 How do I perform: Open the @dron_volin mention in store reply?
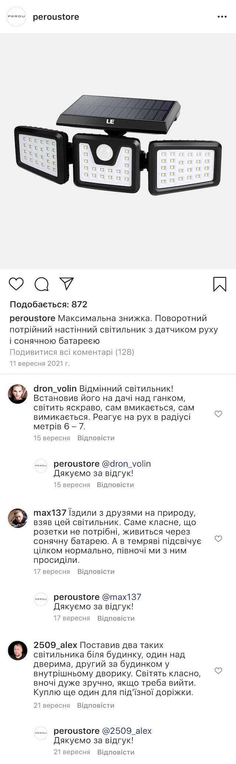pyautogui.click(x=126, y=463)
